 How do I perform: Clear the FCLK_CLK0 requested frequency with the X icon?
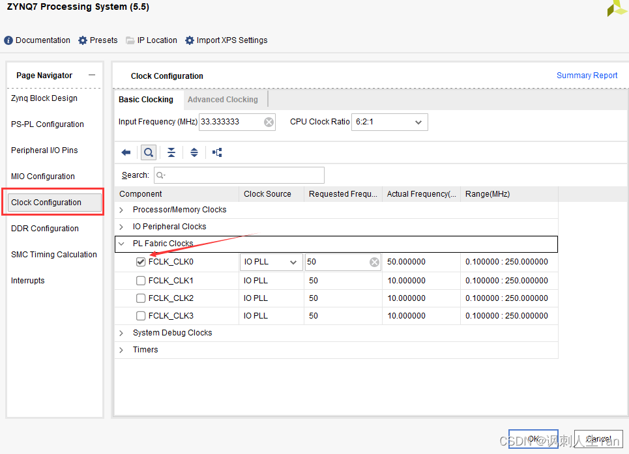point(374,262)
